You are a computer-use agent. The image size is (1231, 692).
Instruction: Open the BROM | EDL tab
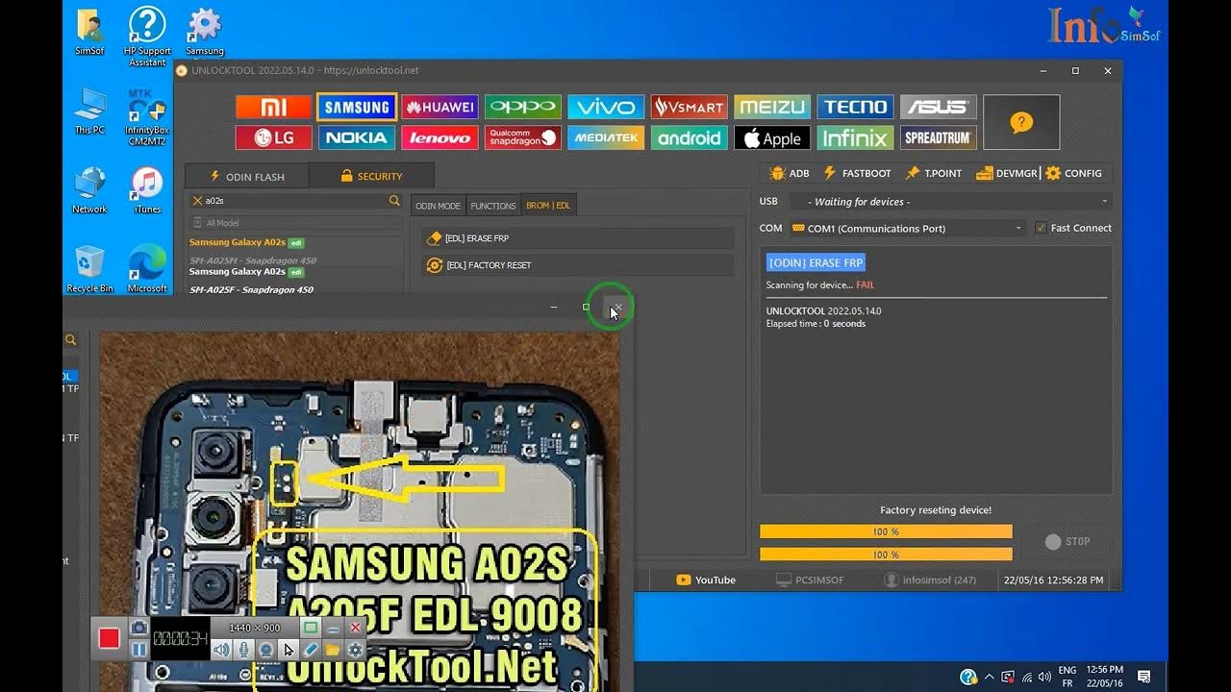click(548, 206)
